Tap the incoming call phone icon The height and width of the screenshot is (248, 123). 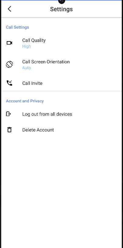pyautogui.click(x=9, y=83)
